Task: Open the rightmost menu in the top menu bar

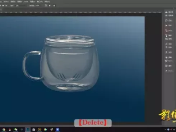Action: click(47, 1)
